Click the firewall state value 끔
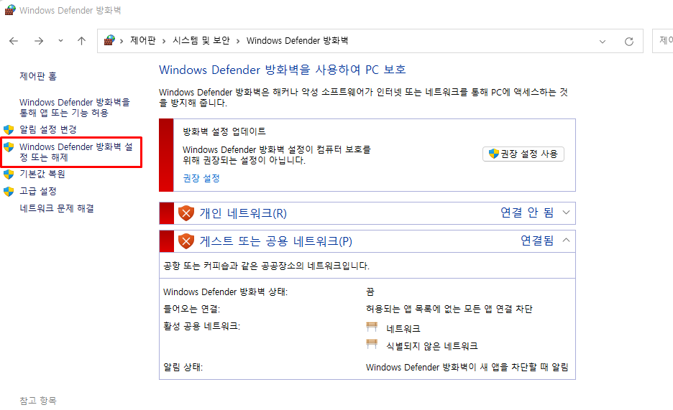The height and width of the screenshot is (410, 673). click(370, 292)
